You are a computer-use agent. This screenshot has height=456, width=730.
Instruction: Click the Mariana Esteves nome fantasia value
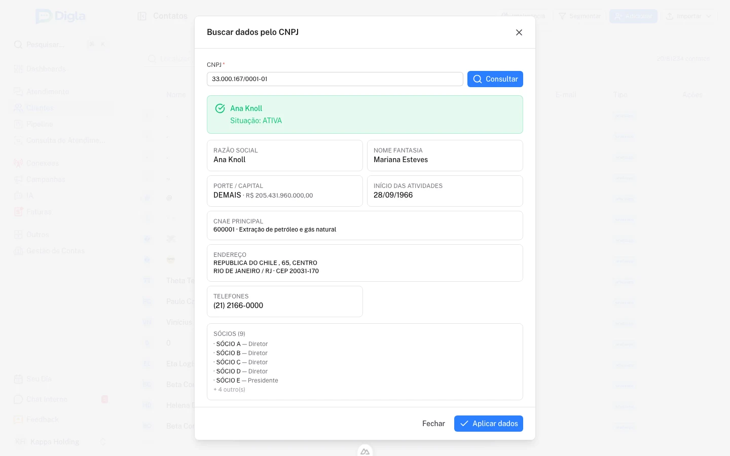tap(401, 160)
